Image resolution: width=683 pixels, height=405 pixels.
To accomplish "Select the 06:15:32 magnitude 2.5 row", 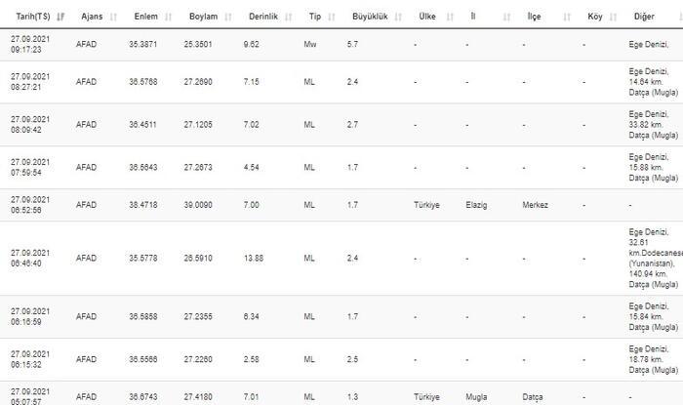I will 341,359.
